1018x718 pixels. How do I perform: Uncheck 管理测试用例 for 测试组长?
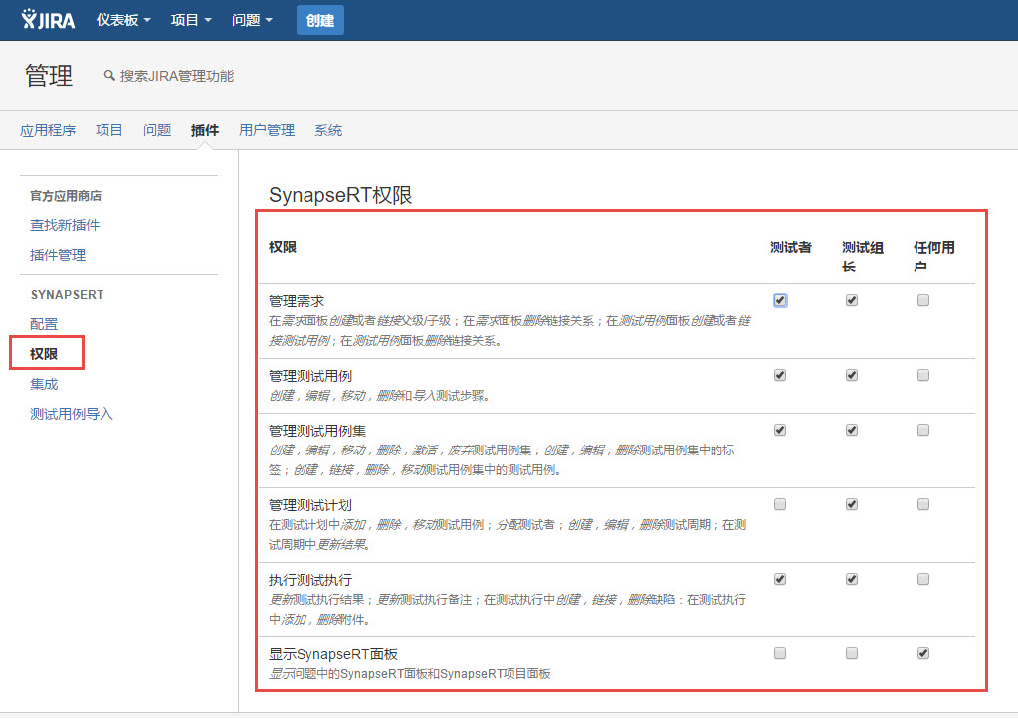click(x=852, y=375)
